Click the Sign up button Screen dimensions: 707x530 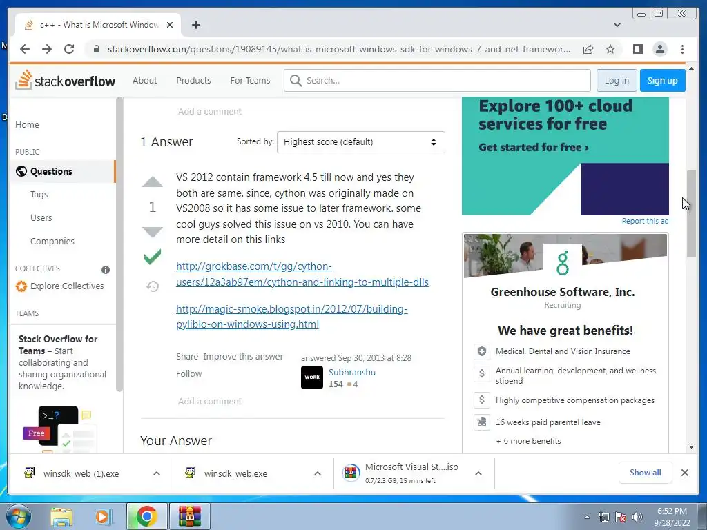[x=662, y=80]
